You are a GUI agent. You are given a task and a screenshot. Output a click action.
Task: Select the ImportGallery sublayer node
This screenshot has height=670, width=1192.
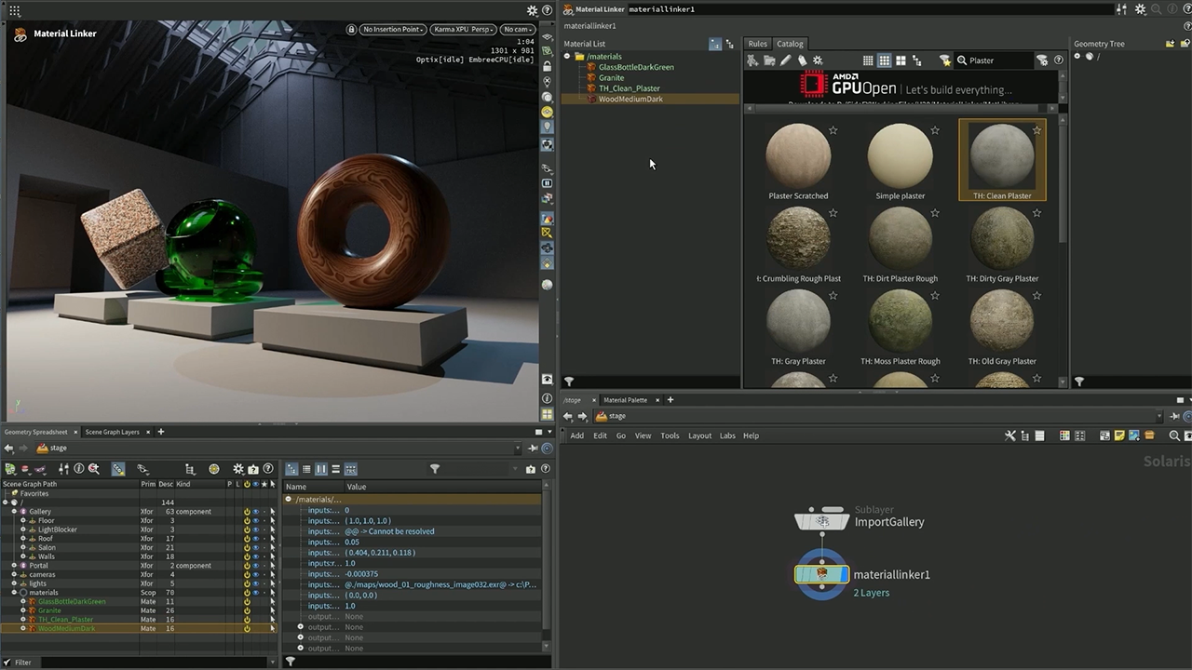(821, 521)
